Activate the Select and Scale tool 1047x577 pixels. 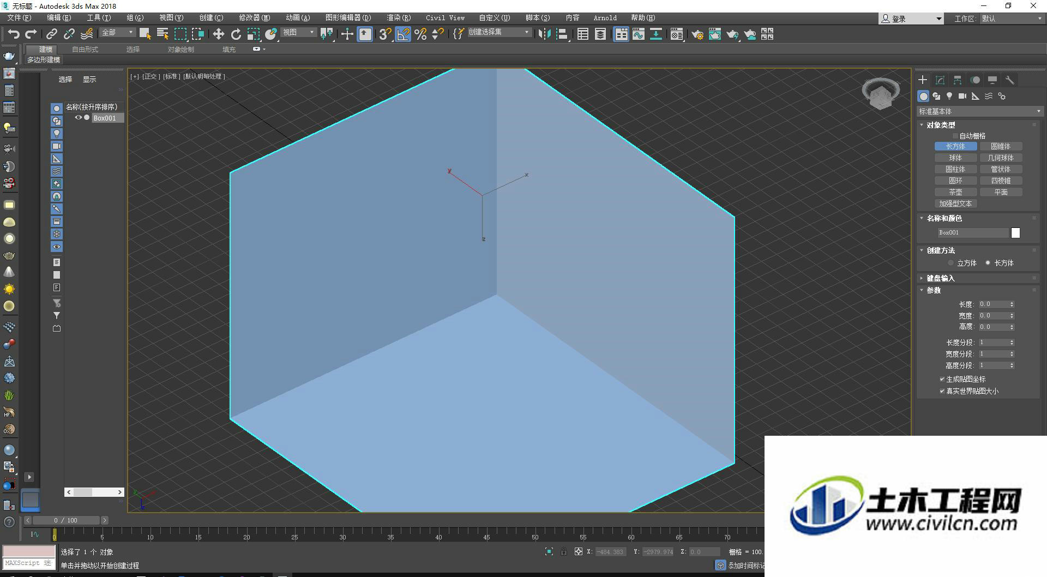(253, 34)
